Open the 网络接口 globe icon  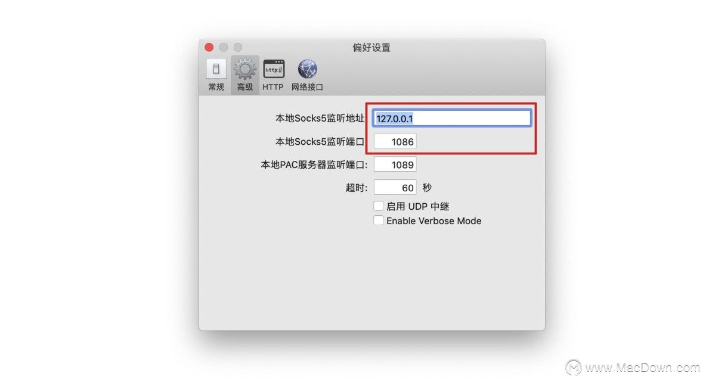[x=307, y=69]
